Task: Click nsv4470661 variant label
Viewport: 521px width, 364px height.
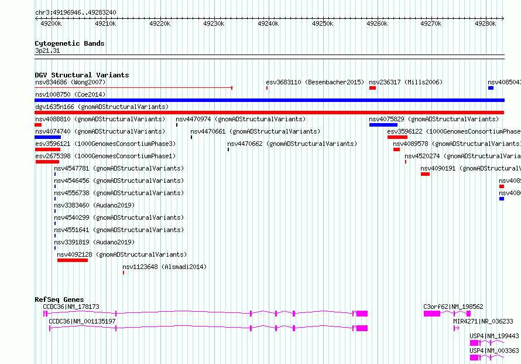Action: pyautogui.click(x=255, y=131)
